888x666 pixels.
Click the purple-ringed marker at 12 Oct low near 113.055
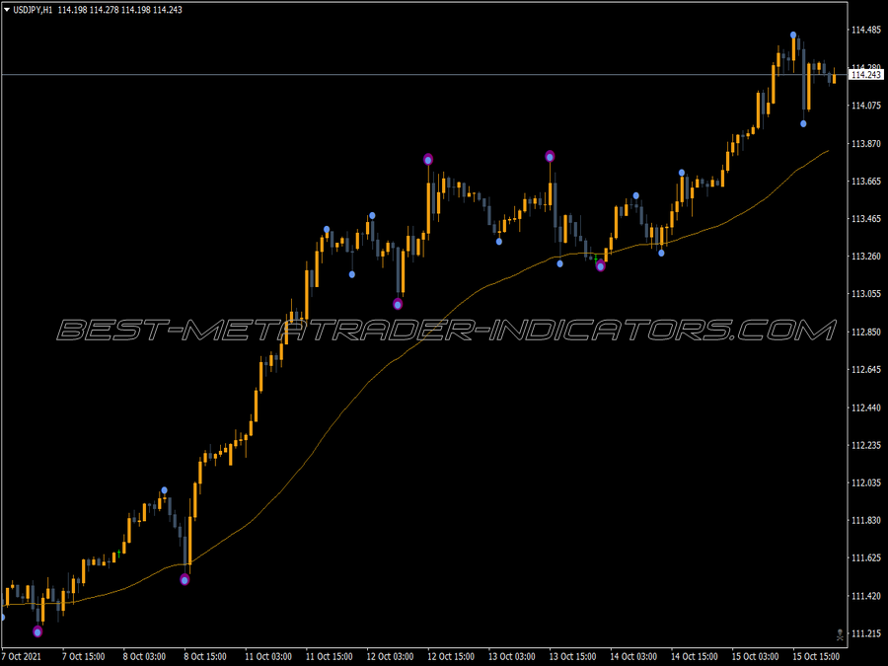tap(398, 304)
